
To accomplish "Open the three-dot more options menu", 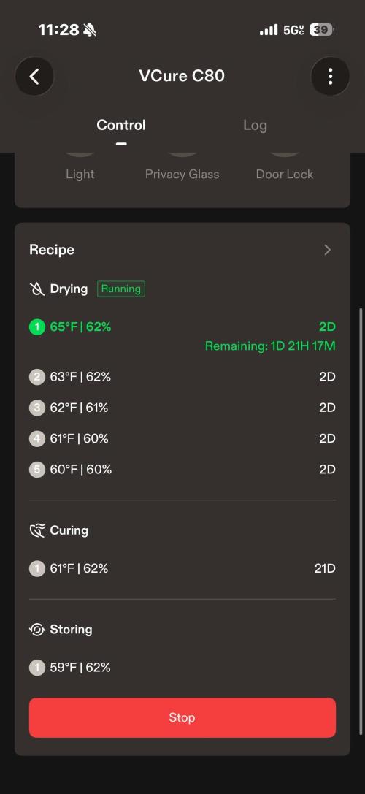I will click(330, 77).
